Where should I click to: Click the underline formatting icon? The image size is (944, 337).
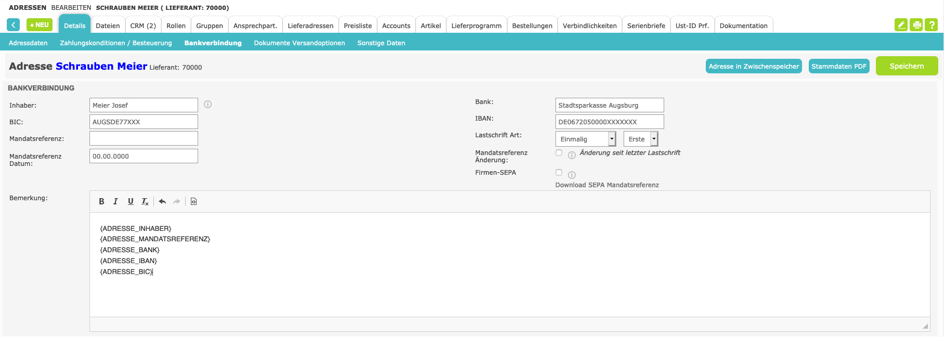[x=131, y=202]
